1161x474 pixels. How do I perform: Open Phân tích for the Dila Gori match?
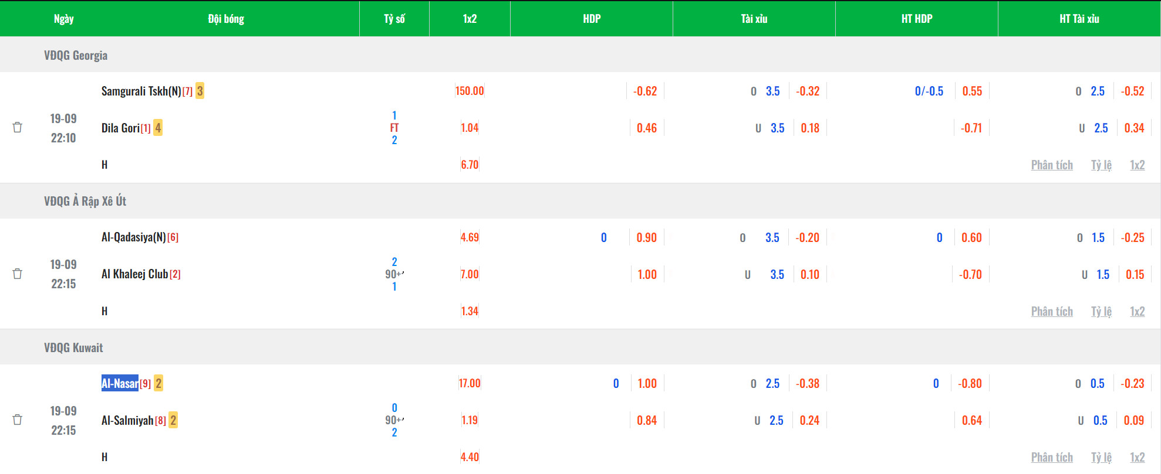point(1051,165)
